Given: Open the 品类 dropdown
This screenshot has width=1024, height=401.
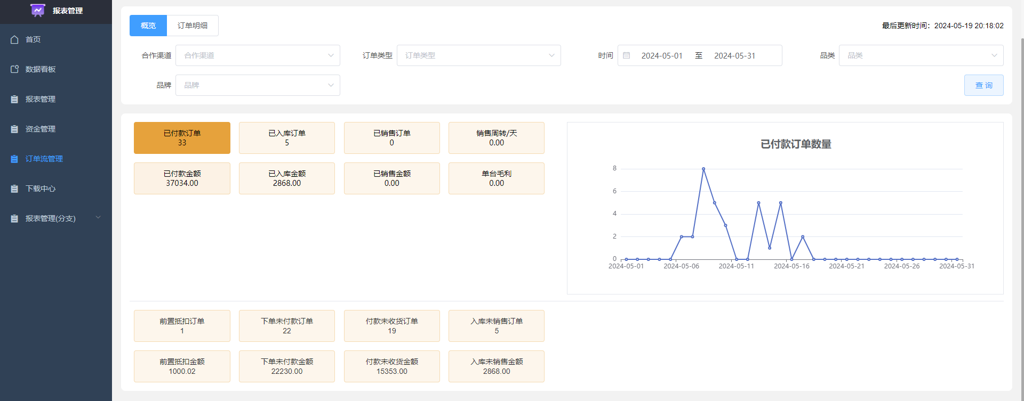Looking at the screenshot, I should pyautogui.click(x=921, y=55).
